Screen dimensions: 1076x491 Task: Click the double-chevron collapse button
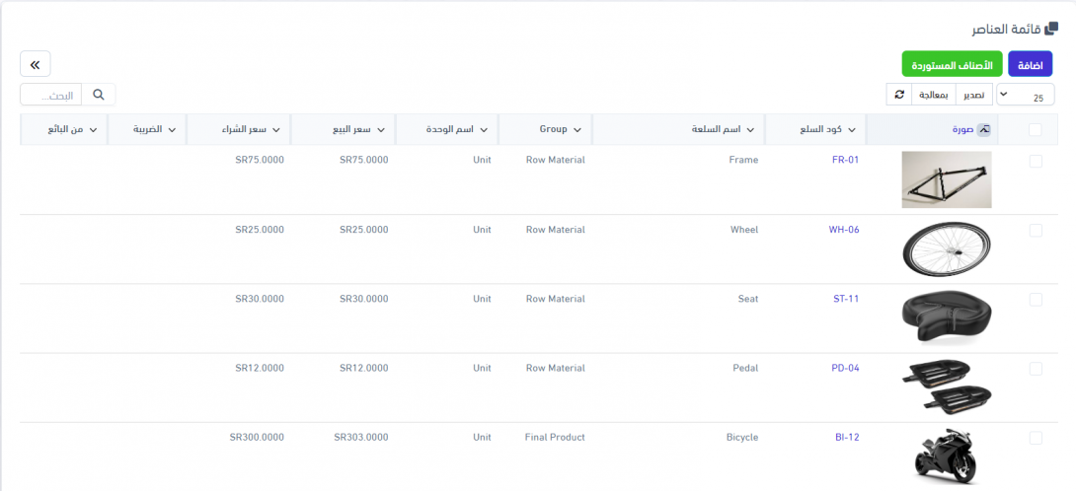coord(35,64)
